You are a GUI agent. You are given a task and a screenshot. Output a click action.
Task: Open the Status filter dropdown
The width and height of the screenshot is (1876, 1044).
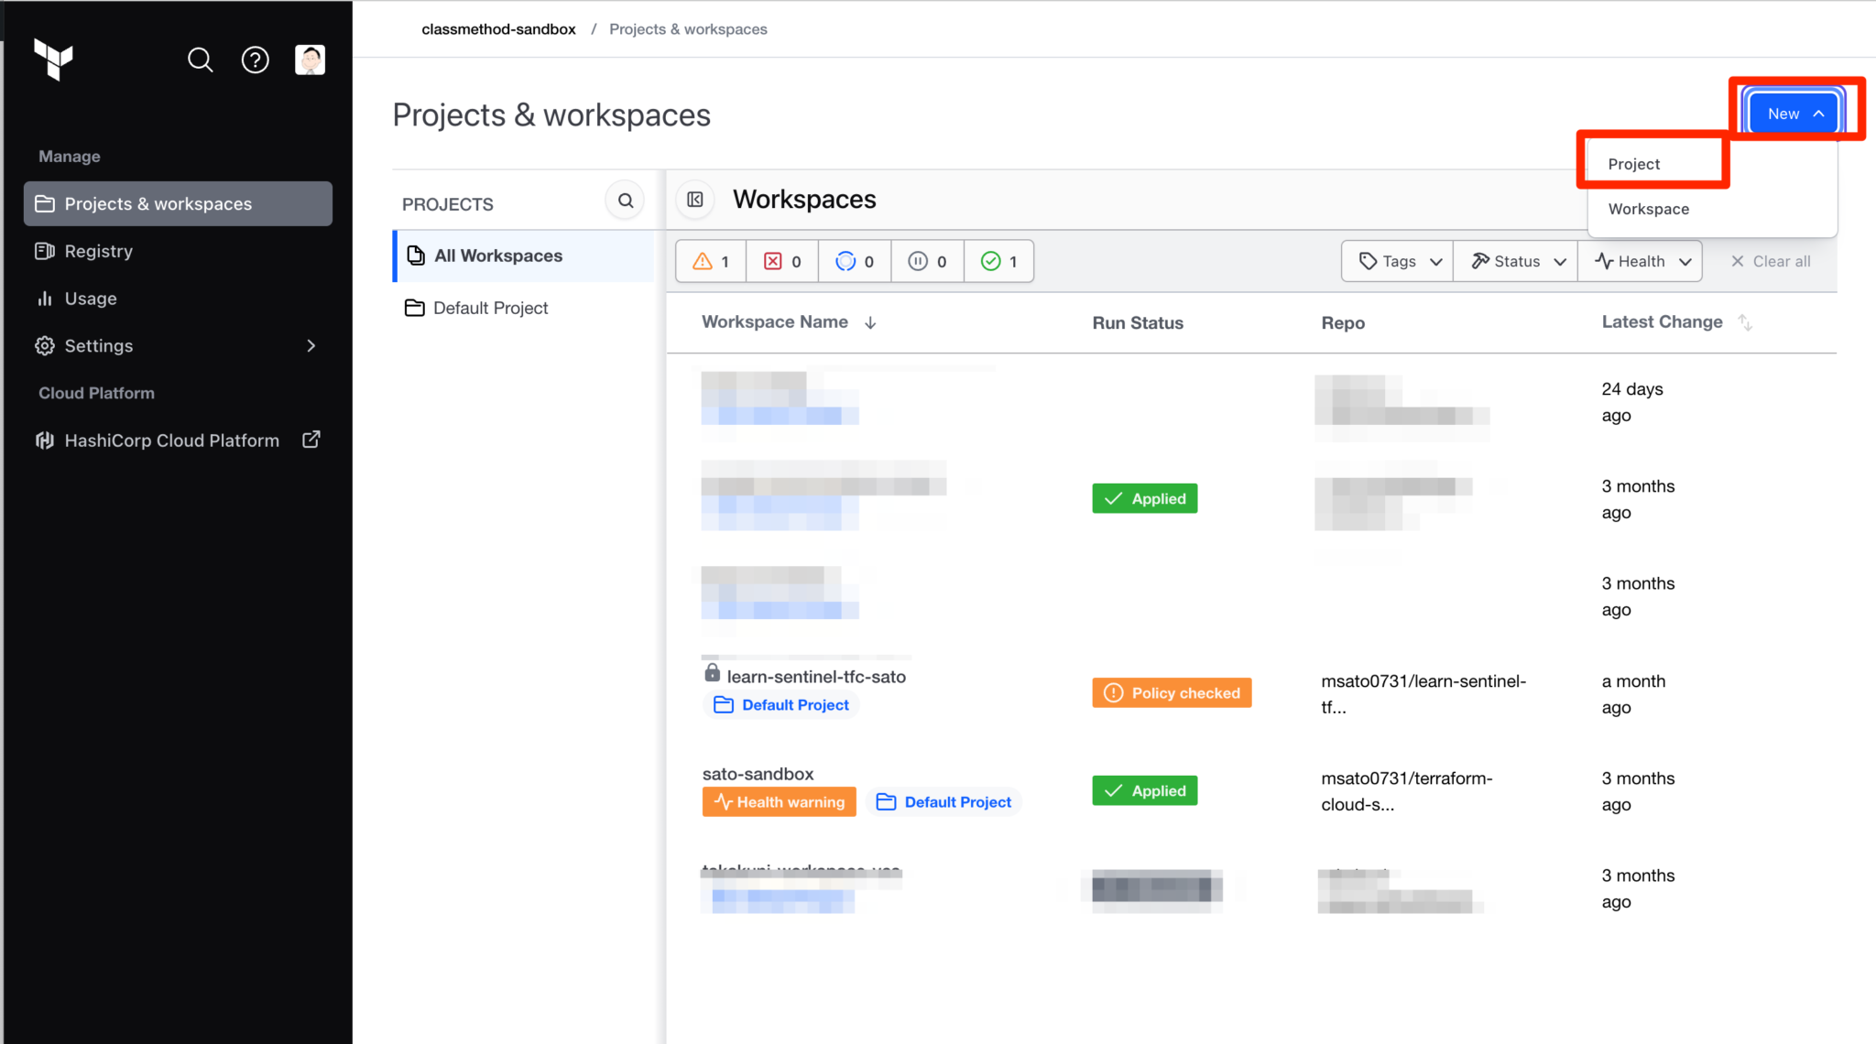click(1515, 261)
